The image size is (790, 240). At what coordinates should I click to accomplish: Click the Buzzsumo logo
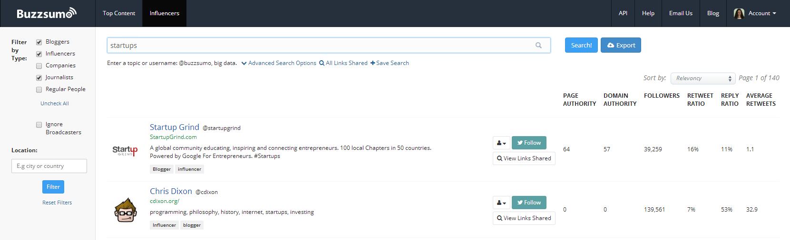47,13
